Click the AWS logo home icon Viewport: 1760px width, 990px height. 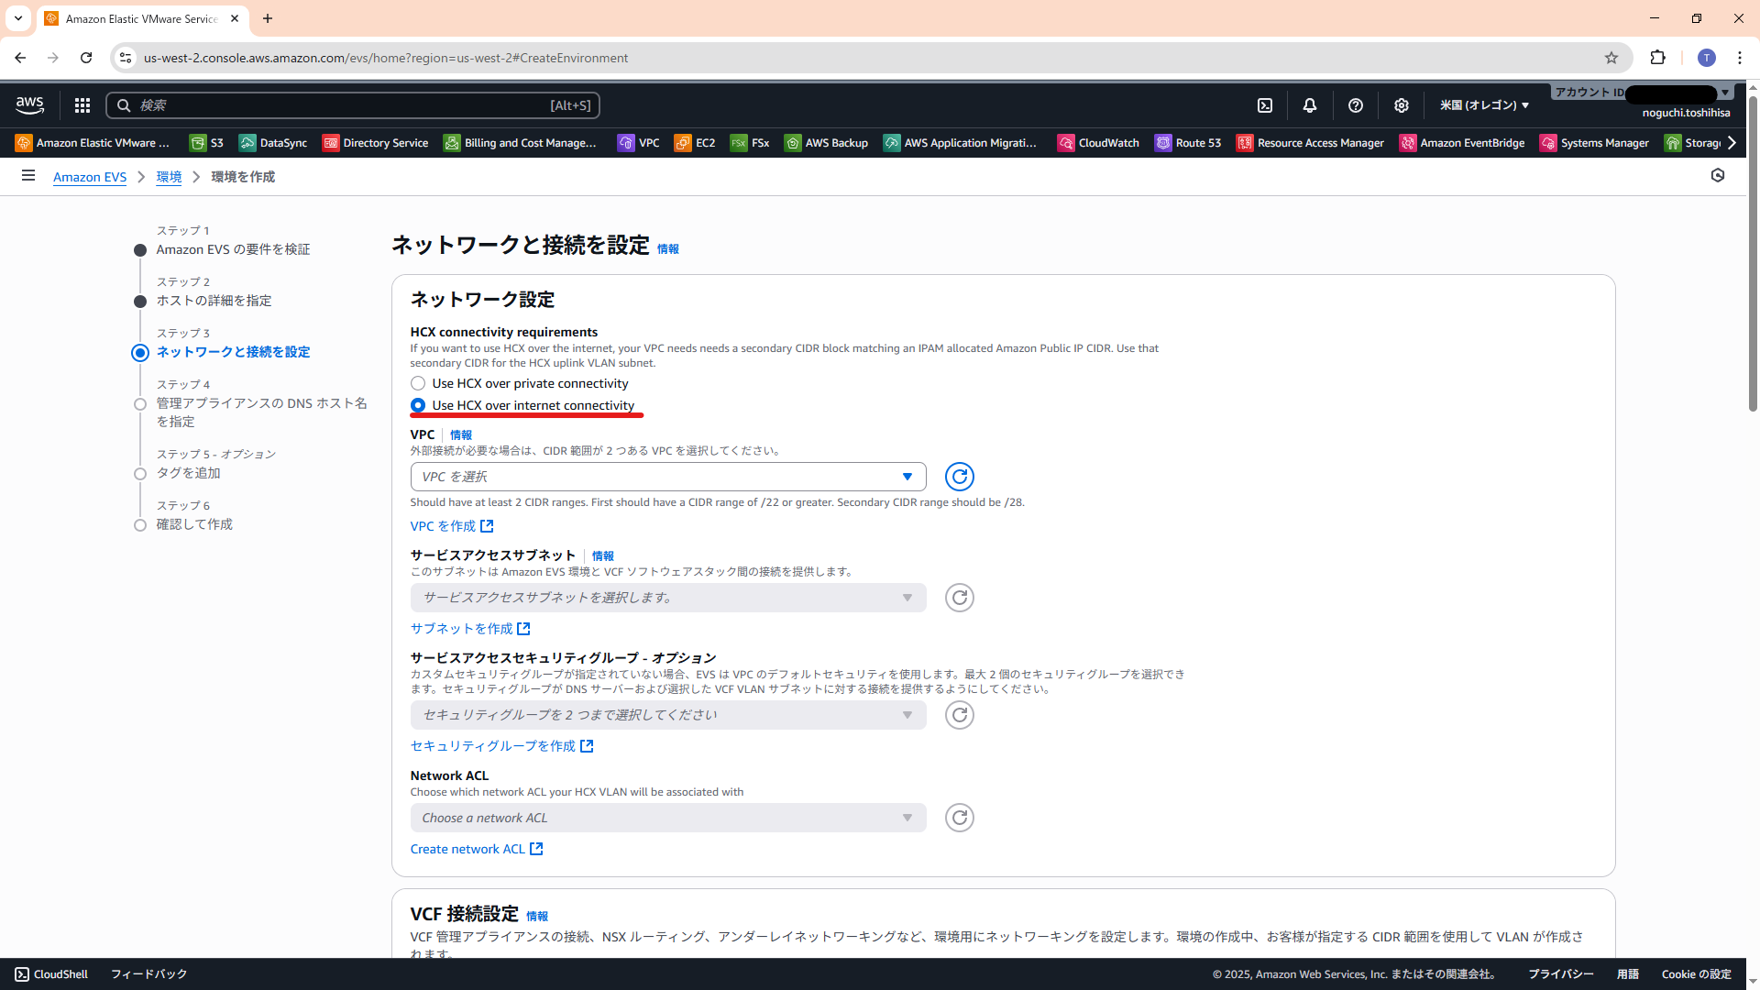(29, 104)
